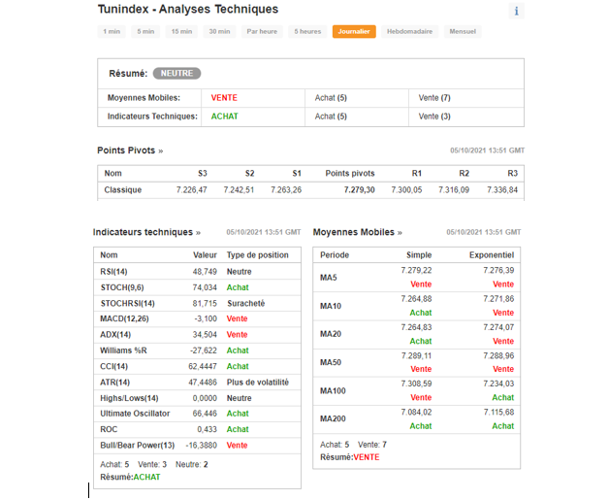This screenshot has height=500, width=609.
Task: Switch to the 5 min timeframe
Action: click(145, 31)
